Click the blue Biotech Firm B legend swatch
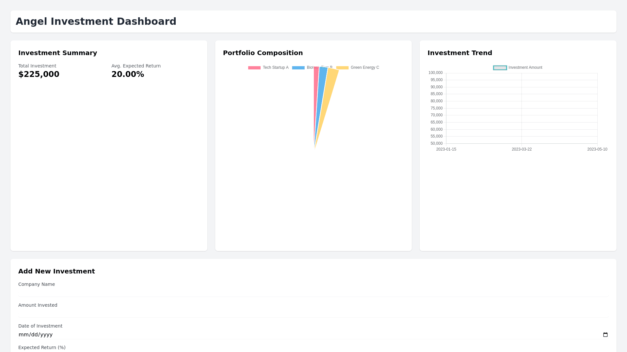 298,68
